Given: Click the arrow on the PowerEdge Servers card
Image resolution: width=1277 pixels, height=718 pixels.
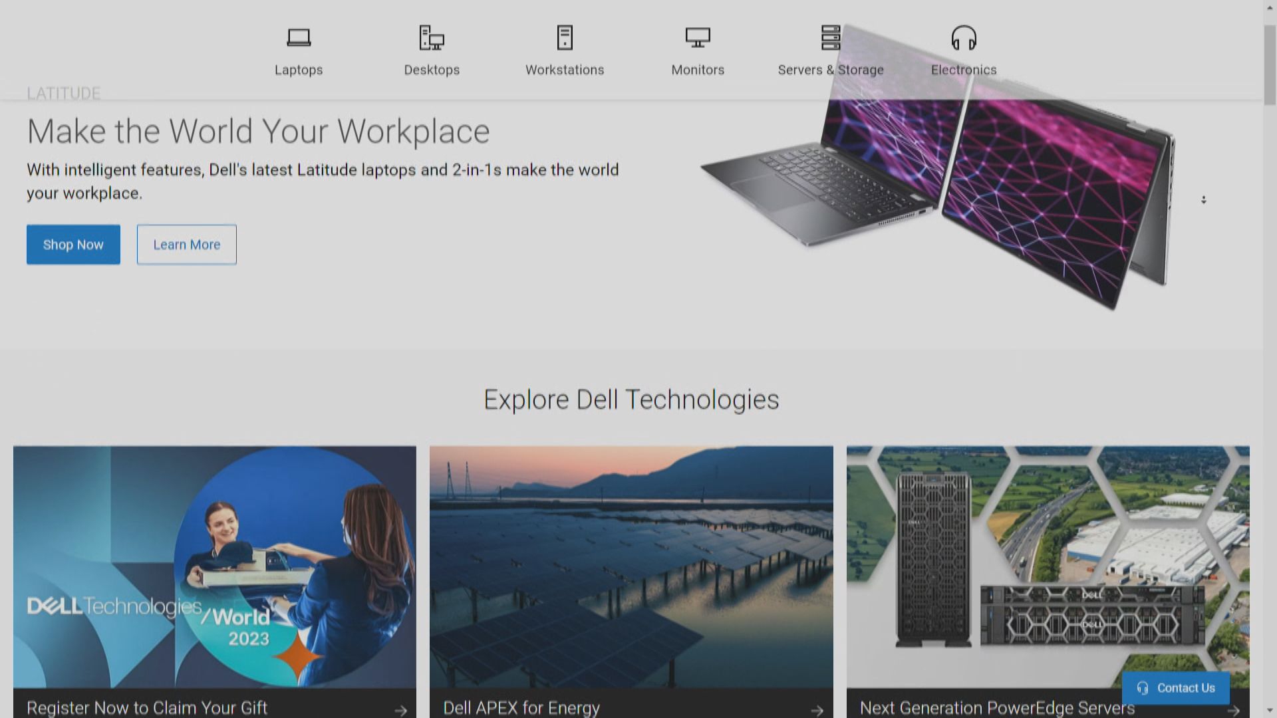Looking at the screenshot, I should point(1233,710).
